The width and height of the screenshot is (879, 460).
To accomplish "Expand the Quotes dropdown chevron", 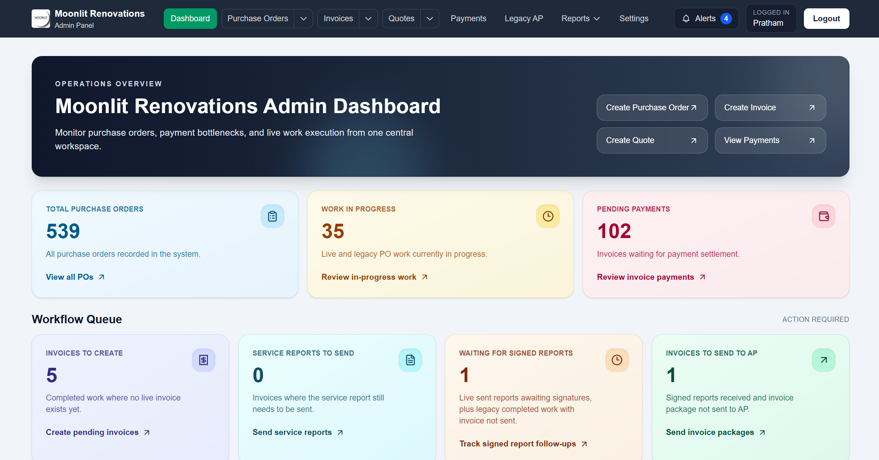I will [x=430, y=18].
